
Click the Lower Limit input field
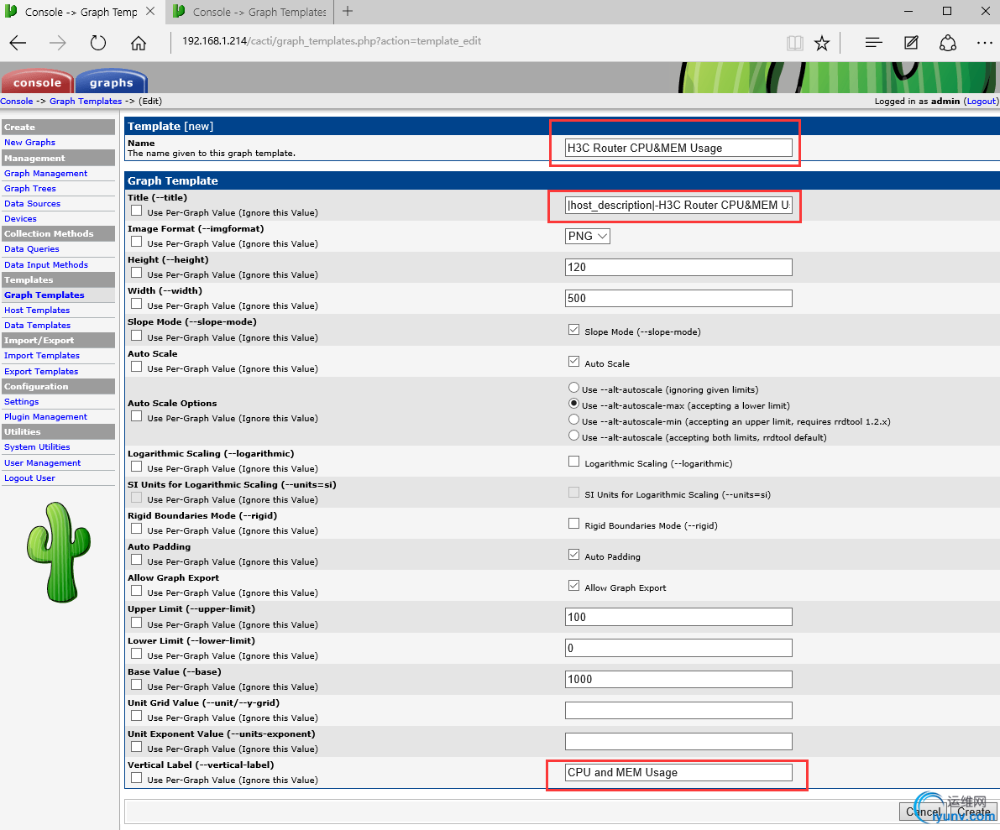(x=678, y=649)
